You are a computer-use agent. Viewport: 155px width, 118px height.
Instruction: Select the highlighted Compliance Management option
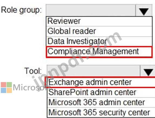tap(99, 52)
